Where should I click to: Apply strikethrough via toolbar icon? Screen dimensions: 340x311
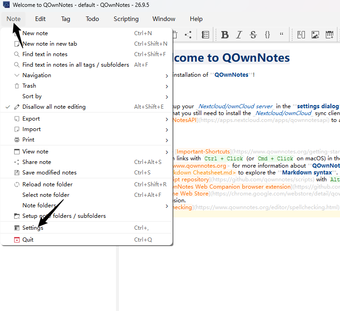tap(253, 35)
